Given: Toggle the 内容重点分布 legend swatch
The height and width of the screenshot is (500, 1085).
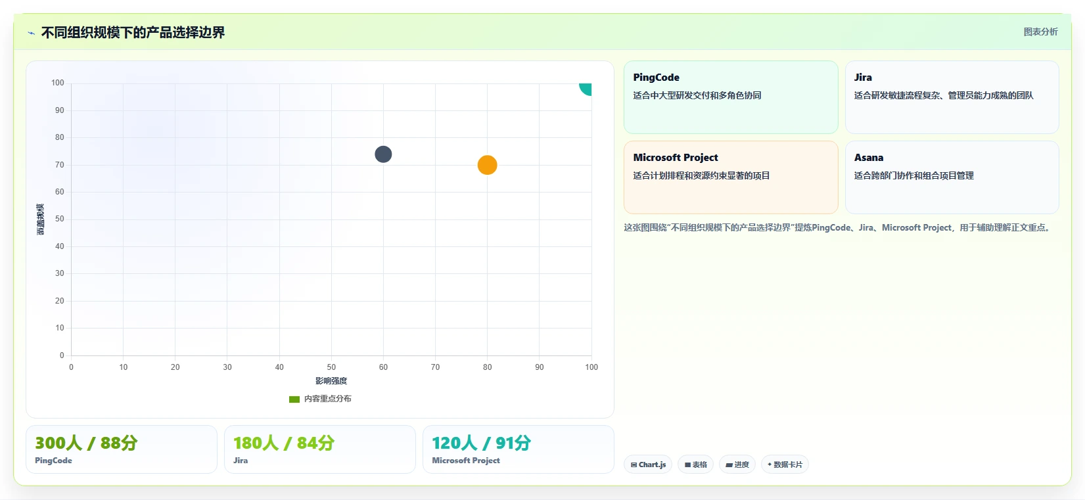Looking at the screenshot, I should point(294,399).
